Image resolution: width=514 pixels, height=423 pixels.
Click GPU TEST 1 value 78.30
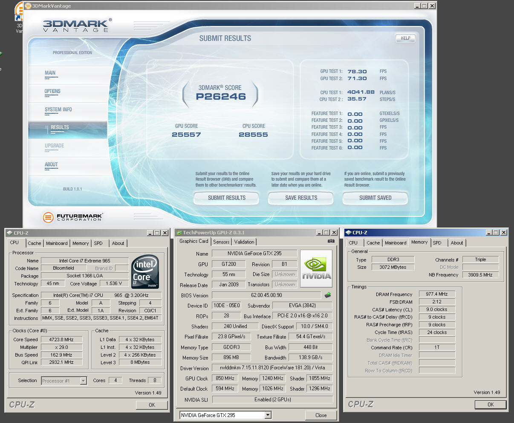point(357,72)
